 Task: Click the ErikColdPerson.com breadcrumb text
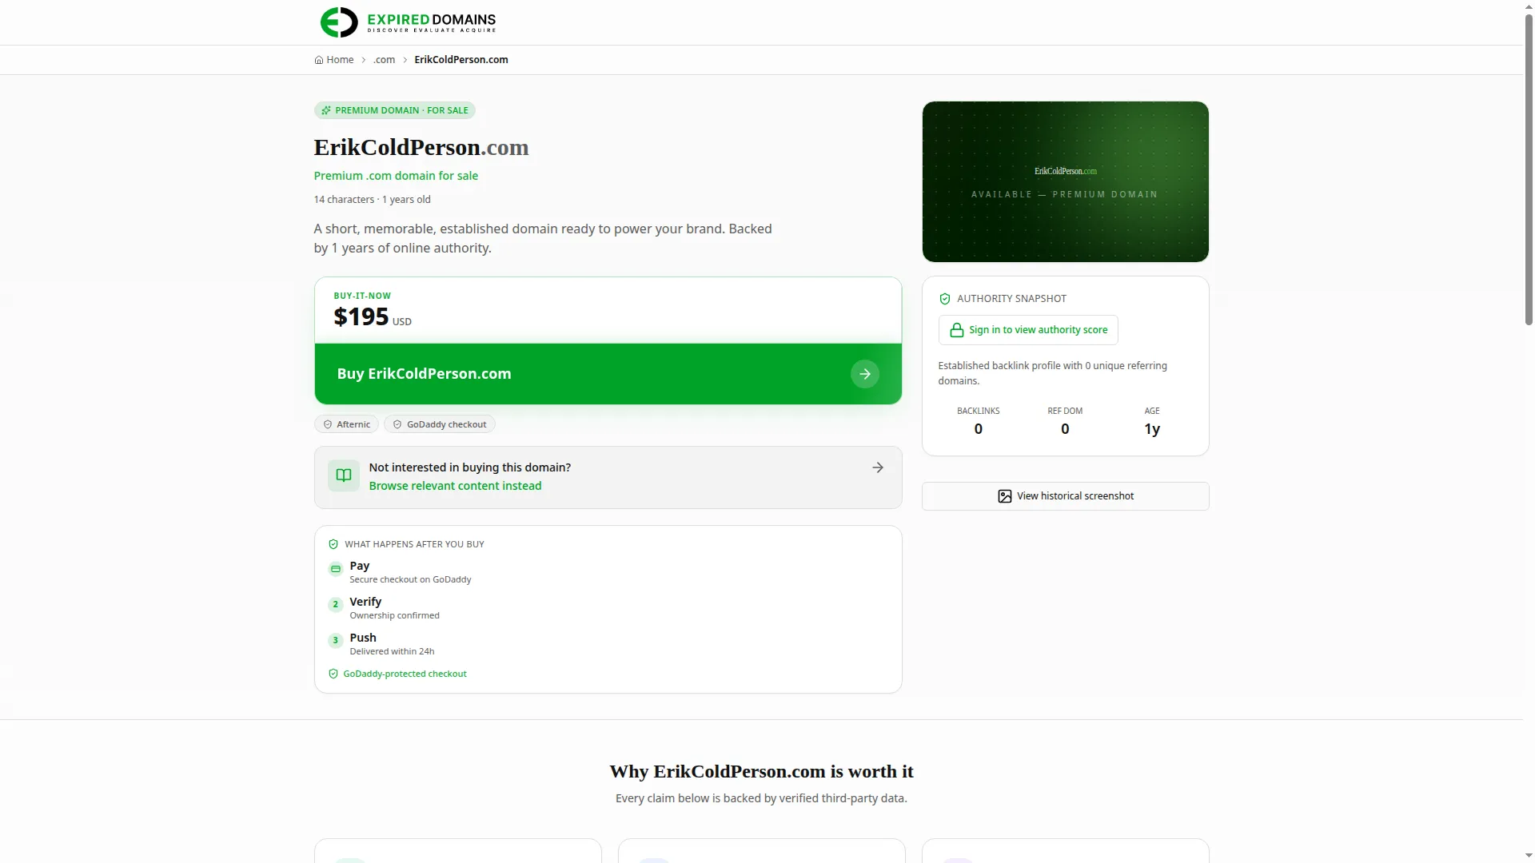pyautogui.click(x=461, y=60)
